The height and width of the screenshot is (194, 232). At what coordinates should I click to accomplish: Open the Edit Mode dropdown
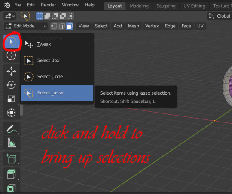[x=26, y=26]
